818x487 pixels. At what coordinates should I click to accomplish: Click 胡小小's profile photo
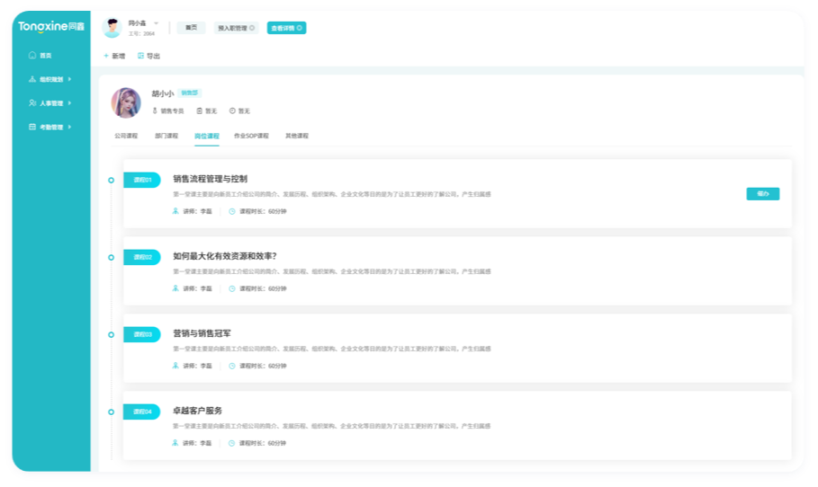pos(126,102)
